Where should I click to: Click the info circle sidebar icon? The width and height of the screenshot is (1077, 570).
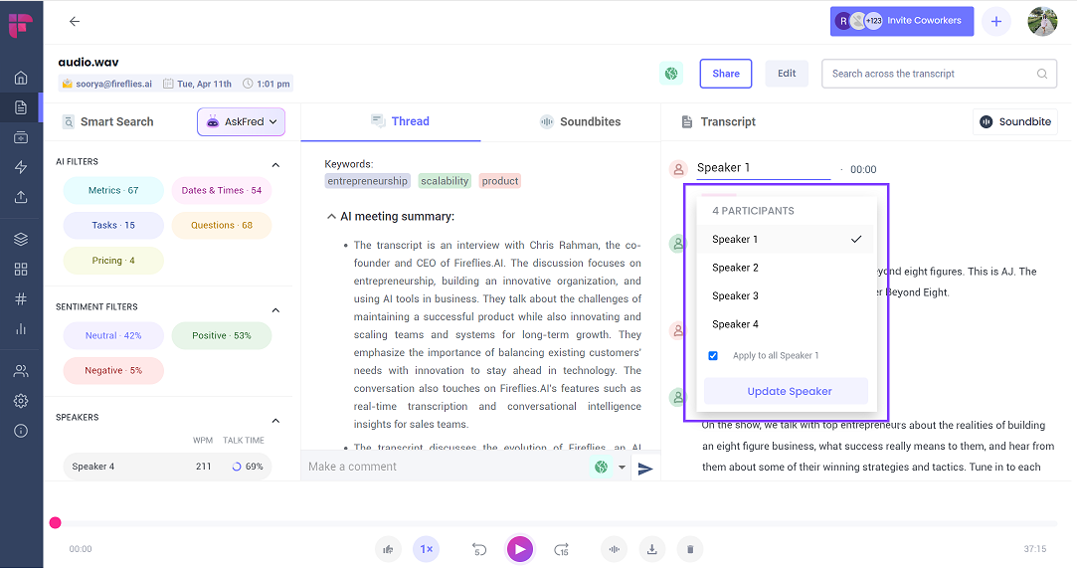point(21,431)
